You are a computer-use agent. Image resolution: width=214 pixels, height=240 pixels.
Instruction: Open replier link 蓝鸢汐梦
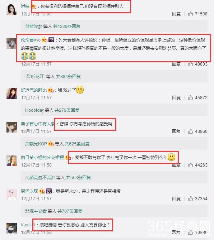(x=34, y=26)
